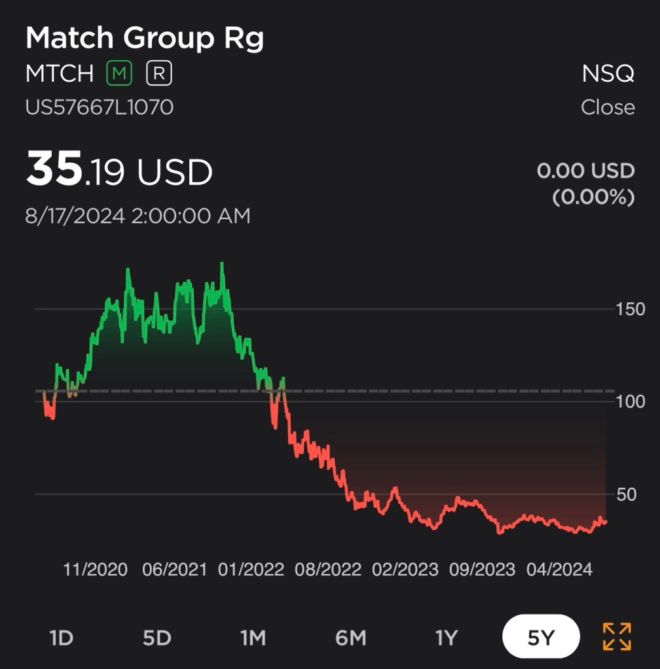The image size is (660, 669).
Task: Select the 5Y range pill
Action: [x=541, y=637]
